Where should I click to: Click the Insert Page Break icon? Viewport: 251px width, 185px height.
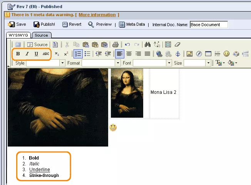point(245,54)
